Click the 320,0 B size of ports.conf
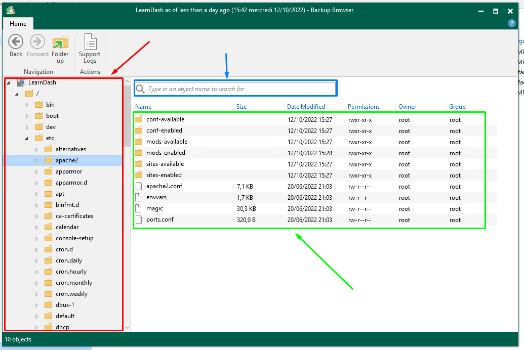524x350 pixels. [246, 220]
